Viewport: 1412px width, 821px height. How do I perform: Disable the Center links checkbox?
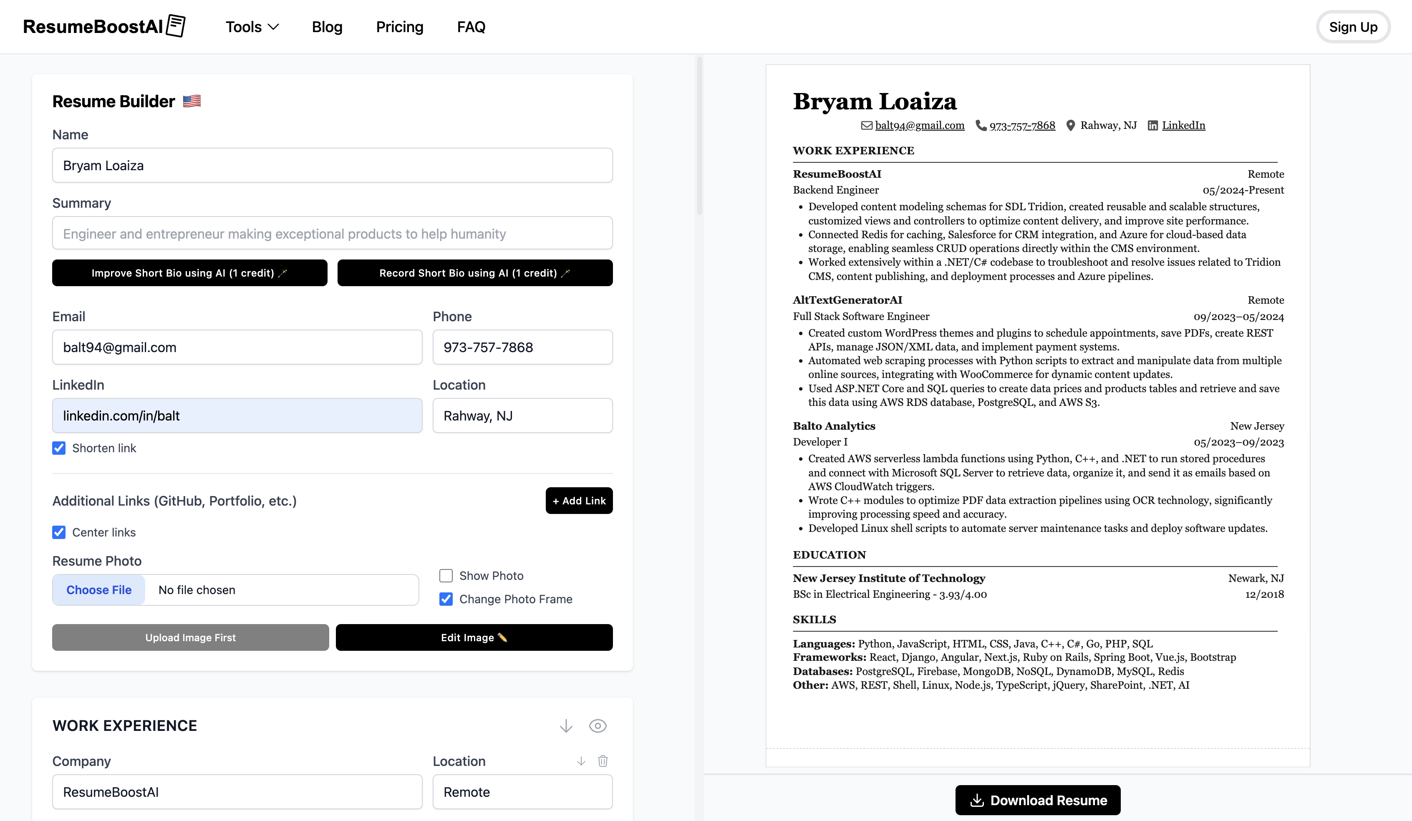pos(58,532)
